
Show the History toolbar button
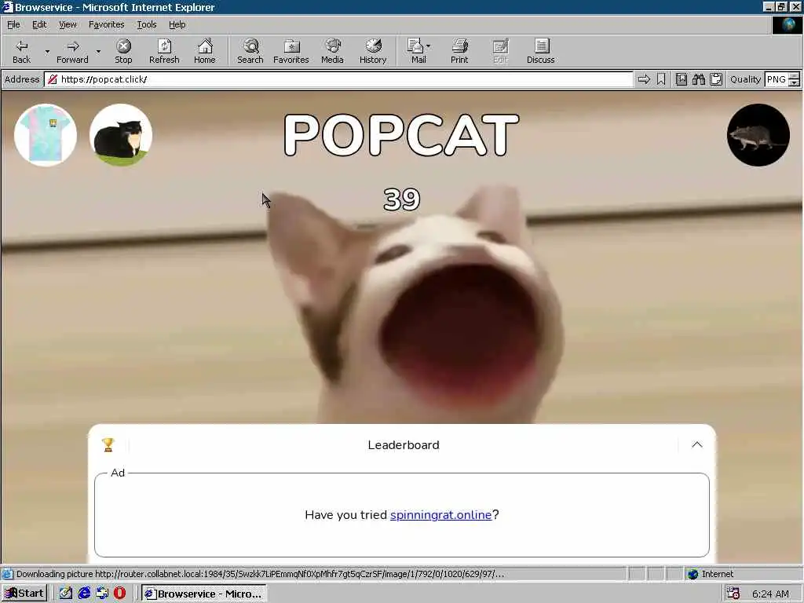click(373, 51)
